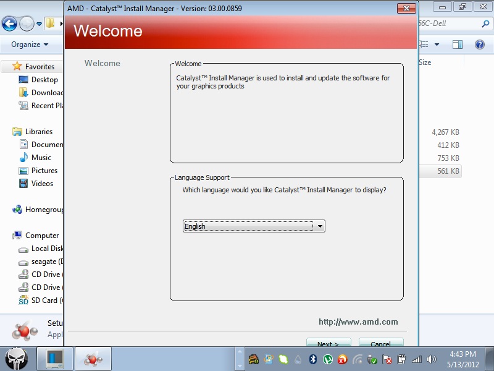Screen dimensions: 494x371
Task: Click the Music note icon in Libraries
Action: coord(23,157)
